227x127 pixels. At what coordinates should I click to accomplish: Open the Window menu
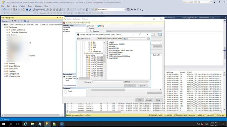pyautogui.click(x=38, y=6)
